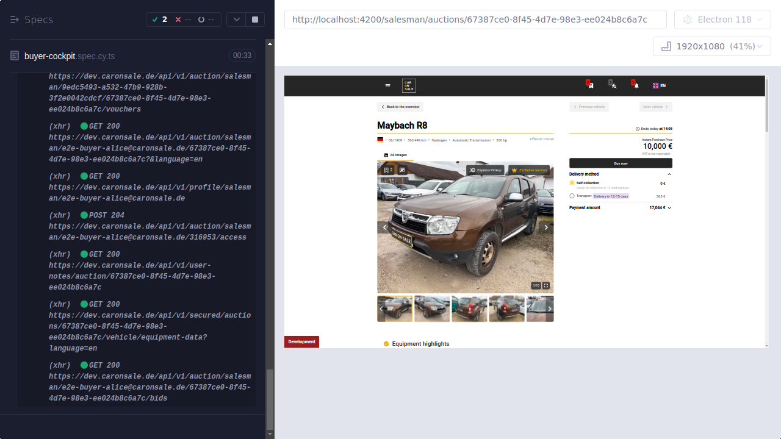Select the Transport delivery option
Image resolution: width=781 pixels, height=439 pixels.
[572, 196]
